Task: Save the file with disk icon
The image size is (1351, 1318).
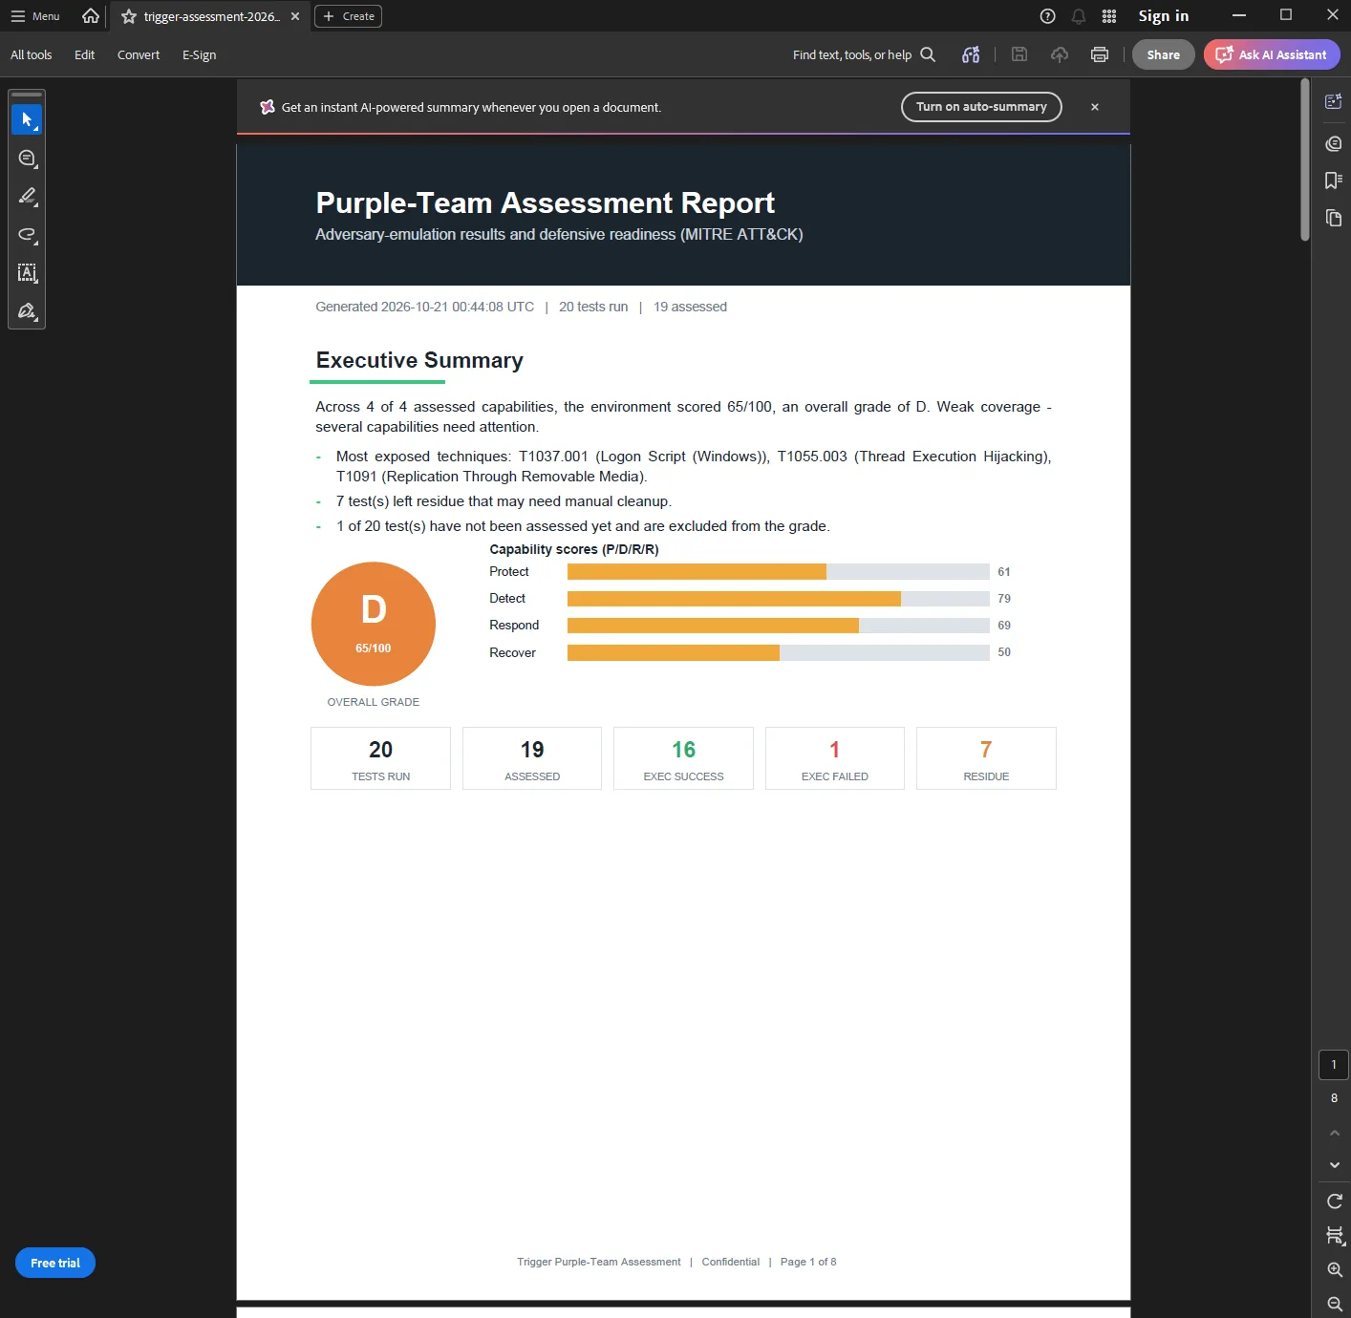Action: 1019,54
